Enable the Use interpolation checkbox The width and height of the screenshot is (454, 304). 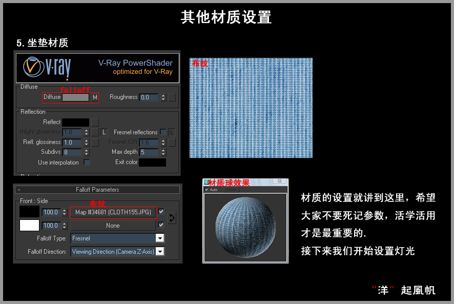[x=87, y=163]
